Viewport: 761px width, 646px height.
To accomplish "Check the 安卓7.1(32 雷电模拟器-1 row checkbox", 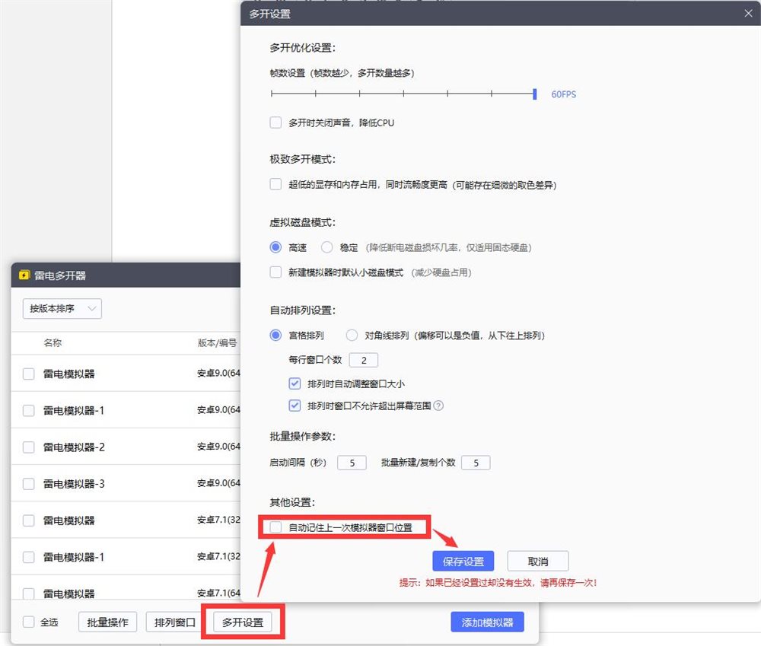I will tap(29, 557).
